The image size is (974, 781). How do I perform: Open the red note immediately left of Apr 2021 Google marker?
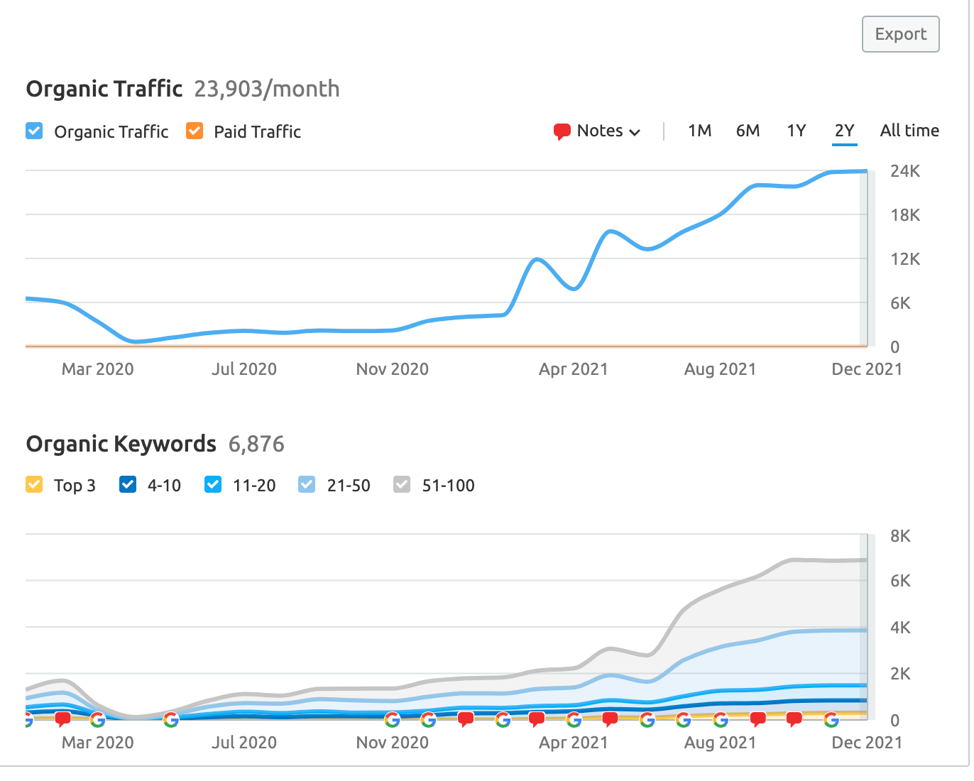pos(537,720)
